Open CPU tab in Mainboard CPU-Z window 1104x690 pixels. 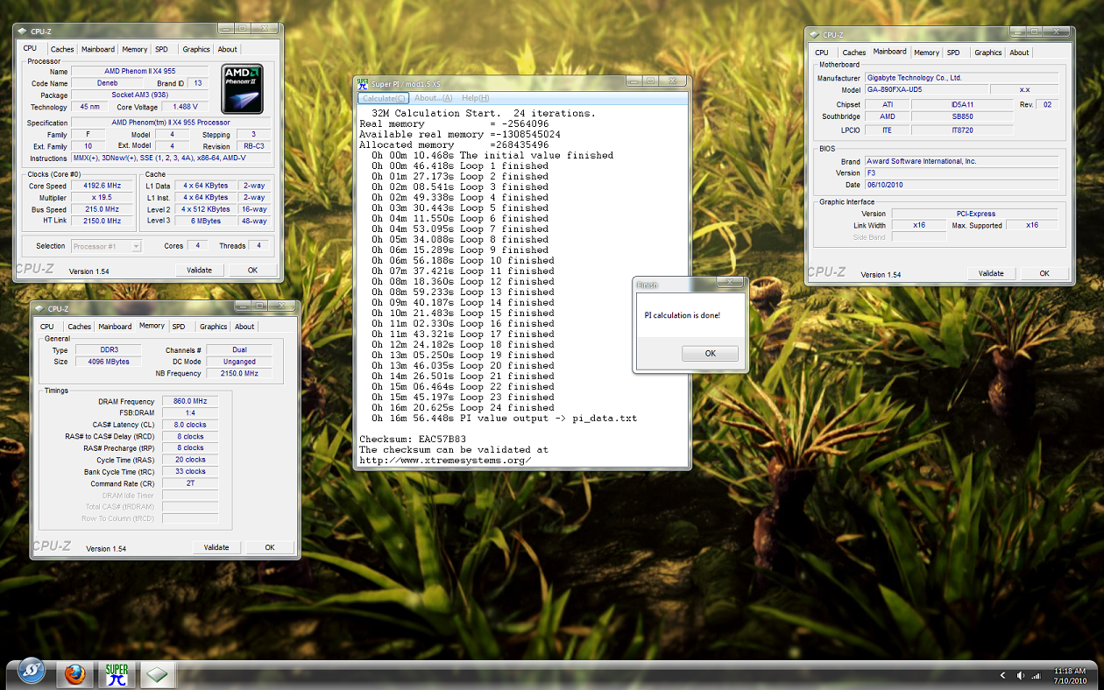pos(822,53)
